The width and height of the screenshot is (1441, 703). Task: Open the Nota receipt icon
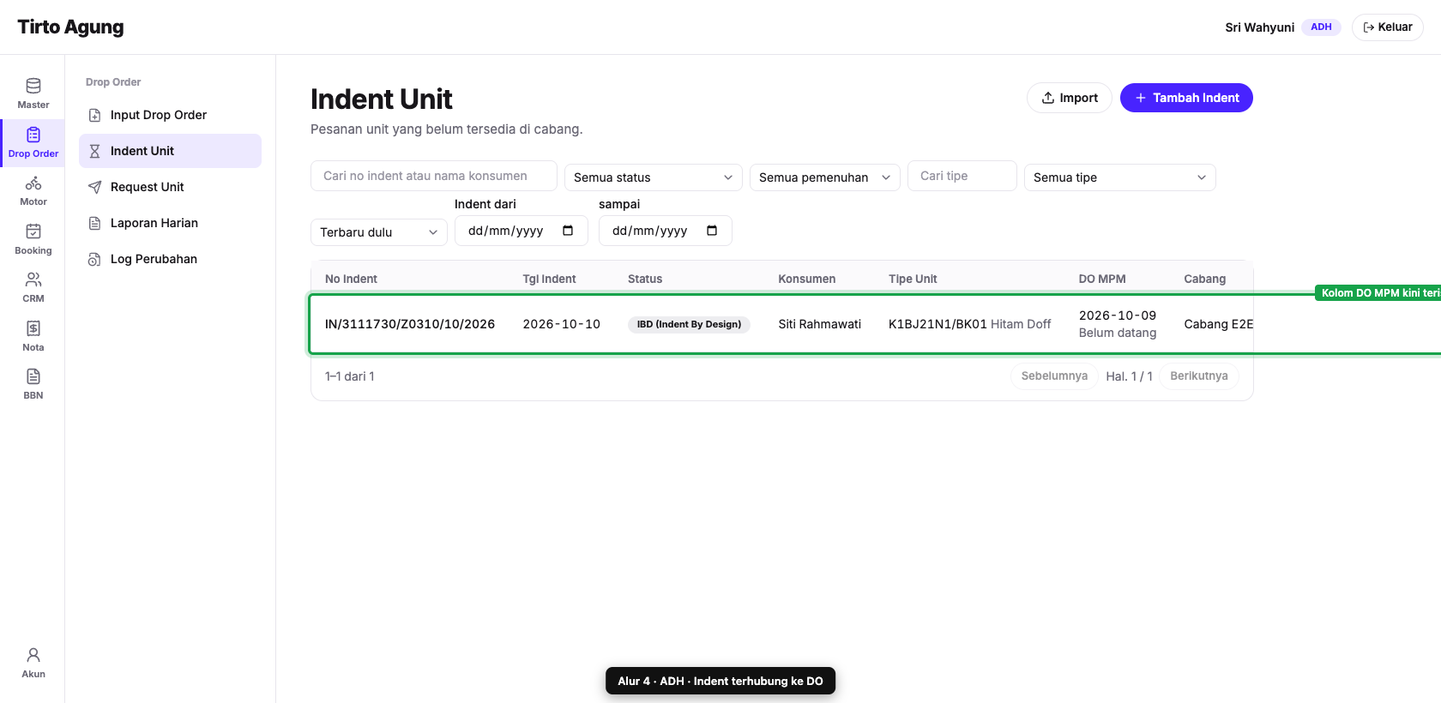click(33, 328)
